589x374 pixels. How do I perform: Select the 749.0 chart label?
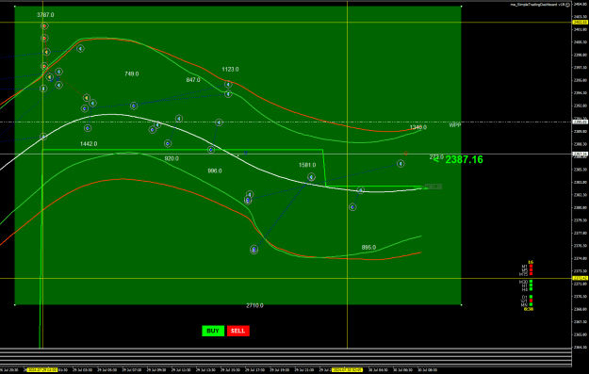[132, 74]
